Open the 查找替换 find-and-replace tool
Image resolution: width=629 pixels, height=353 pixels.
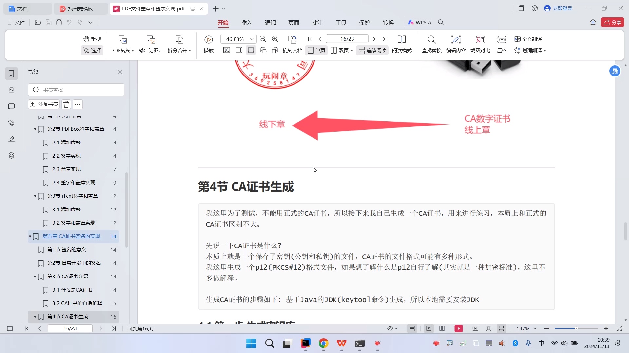(431, 44)
